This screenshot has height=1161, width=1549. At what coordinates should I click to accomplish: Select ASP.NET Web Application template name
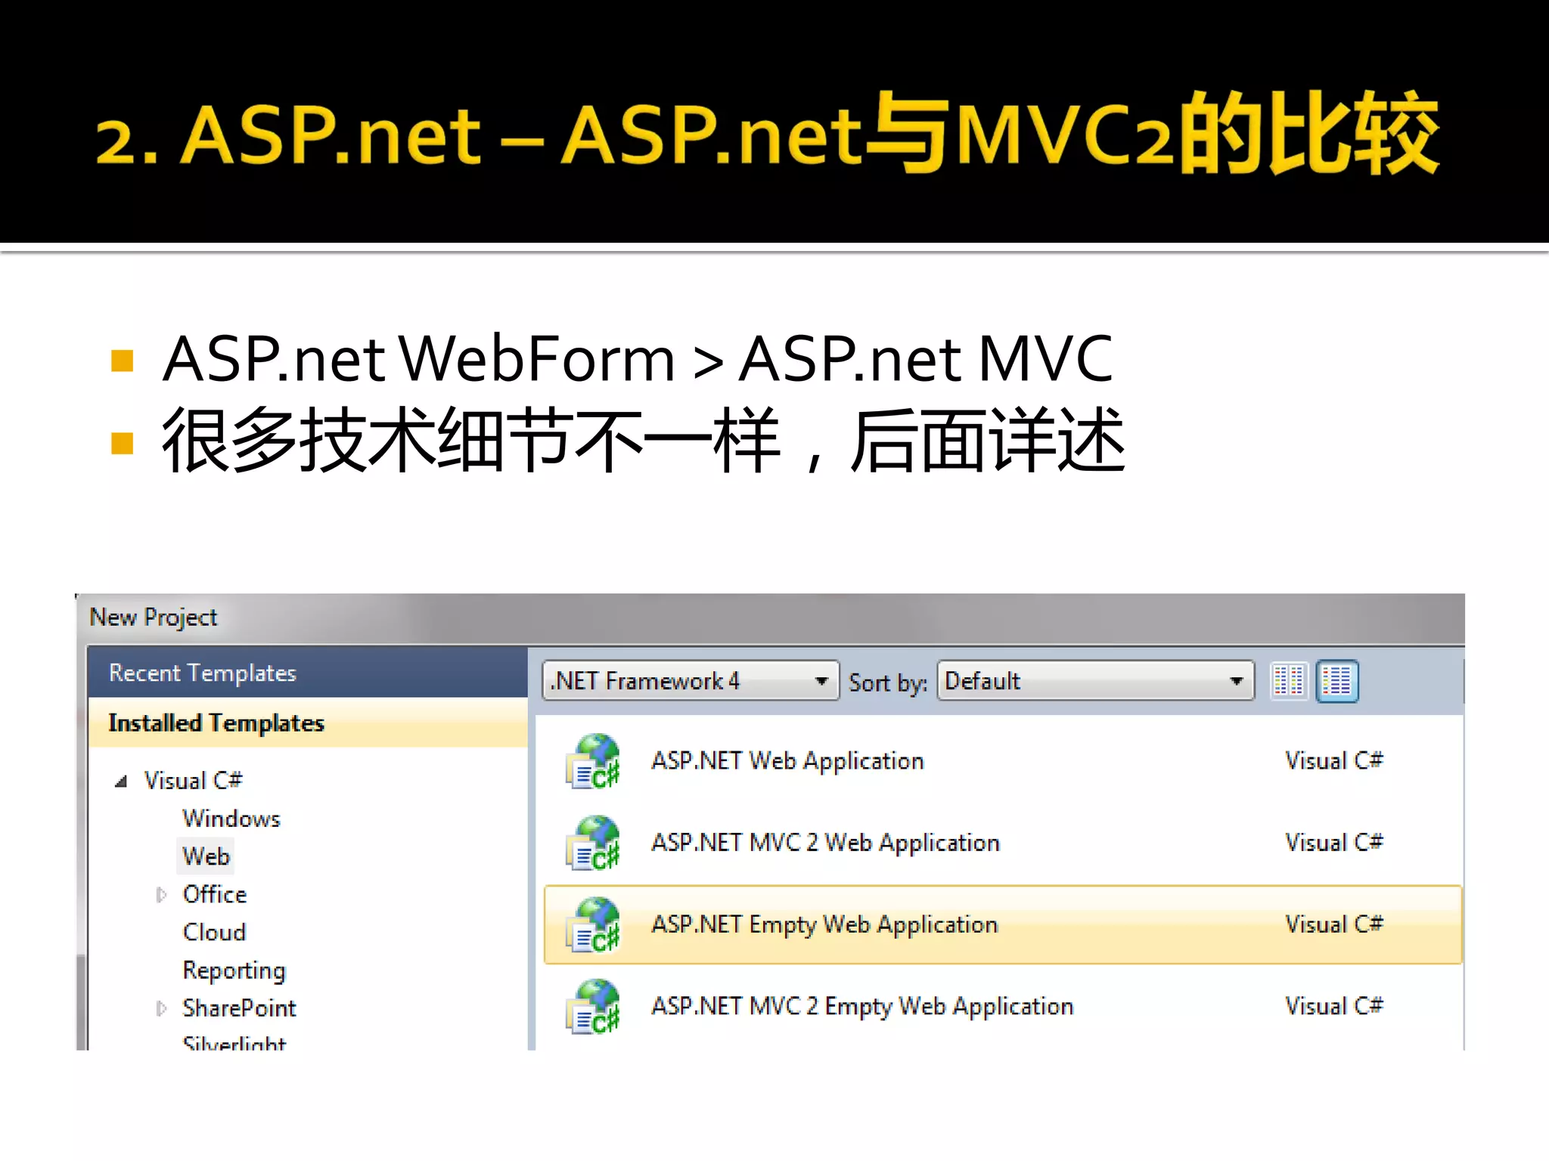[x=788, y=761]
